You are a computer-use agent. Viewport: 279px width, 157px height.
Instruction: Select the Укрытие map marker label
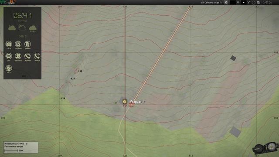click(137, 102)
